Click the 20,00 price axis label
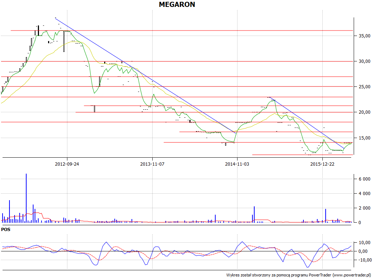 364,112
